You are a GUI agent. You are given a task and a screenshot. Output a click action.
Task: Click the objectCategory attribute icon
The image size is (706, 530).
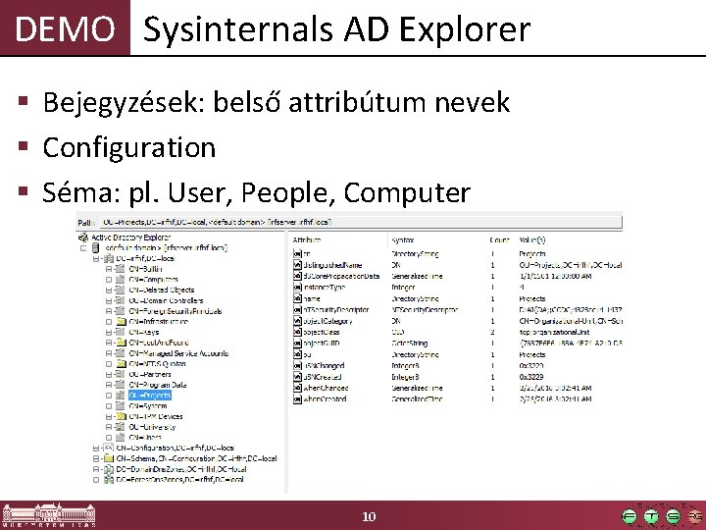point(297,321)
